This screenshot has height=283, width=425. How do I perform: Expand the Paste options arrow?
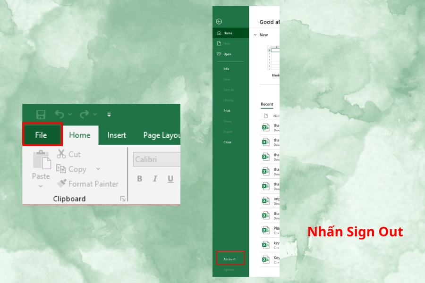tap(41, 186)
